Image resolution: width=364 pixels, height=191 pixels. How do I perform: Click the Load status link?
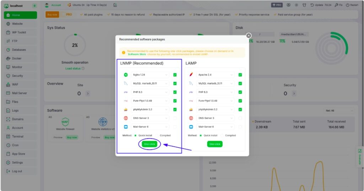73,69
